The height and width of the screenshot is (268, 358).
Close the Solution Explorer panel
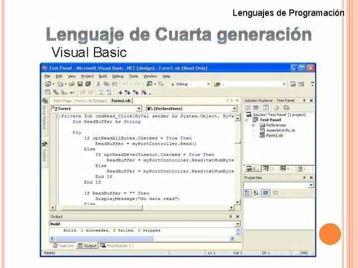[311, 100]
